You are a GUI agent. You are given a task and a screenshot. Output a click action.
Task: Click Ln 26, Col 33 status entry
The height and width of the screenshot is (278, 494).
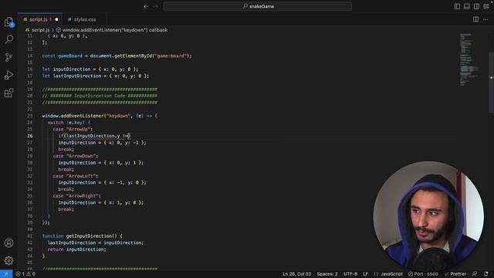pos(296,274)
